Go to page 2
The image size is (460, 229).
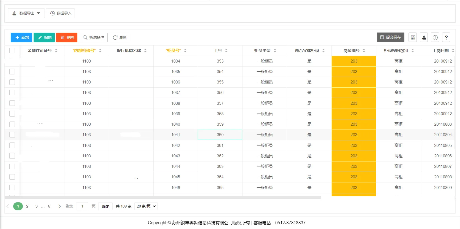coord(27,206)
